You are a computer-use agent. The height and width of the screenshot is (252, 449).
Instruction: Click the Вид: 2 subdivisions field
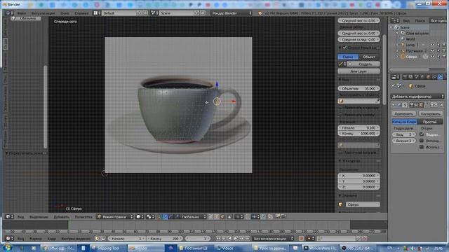403,134
